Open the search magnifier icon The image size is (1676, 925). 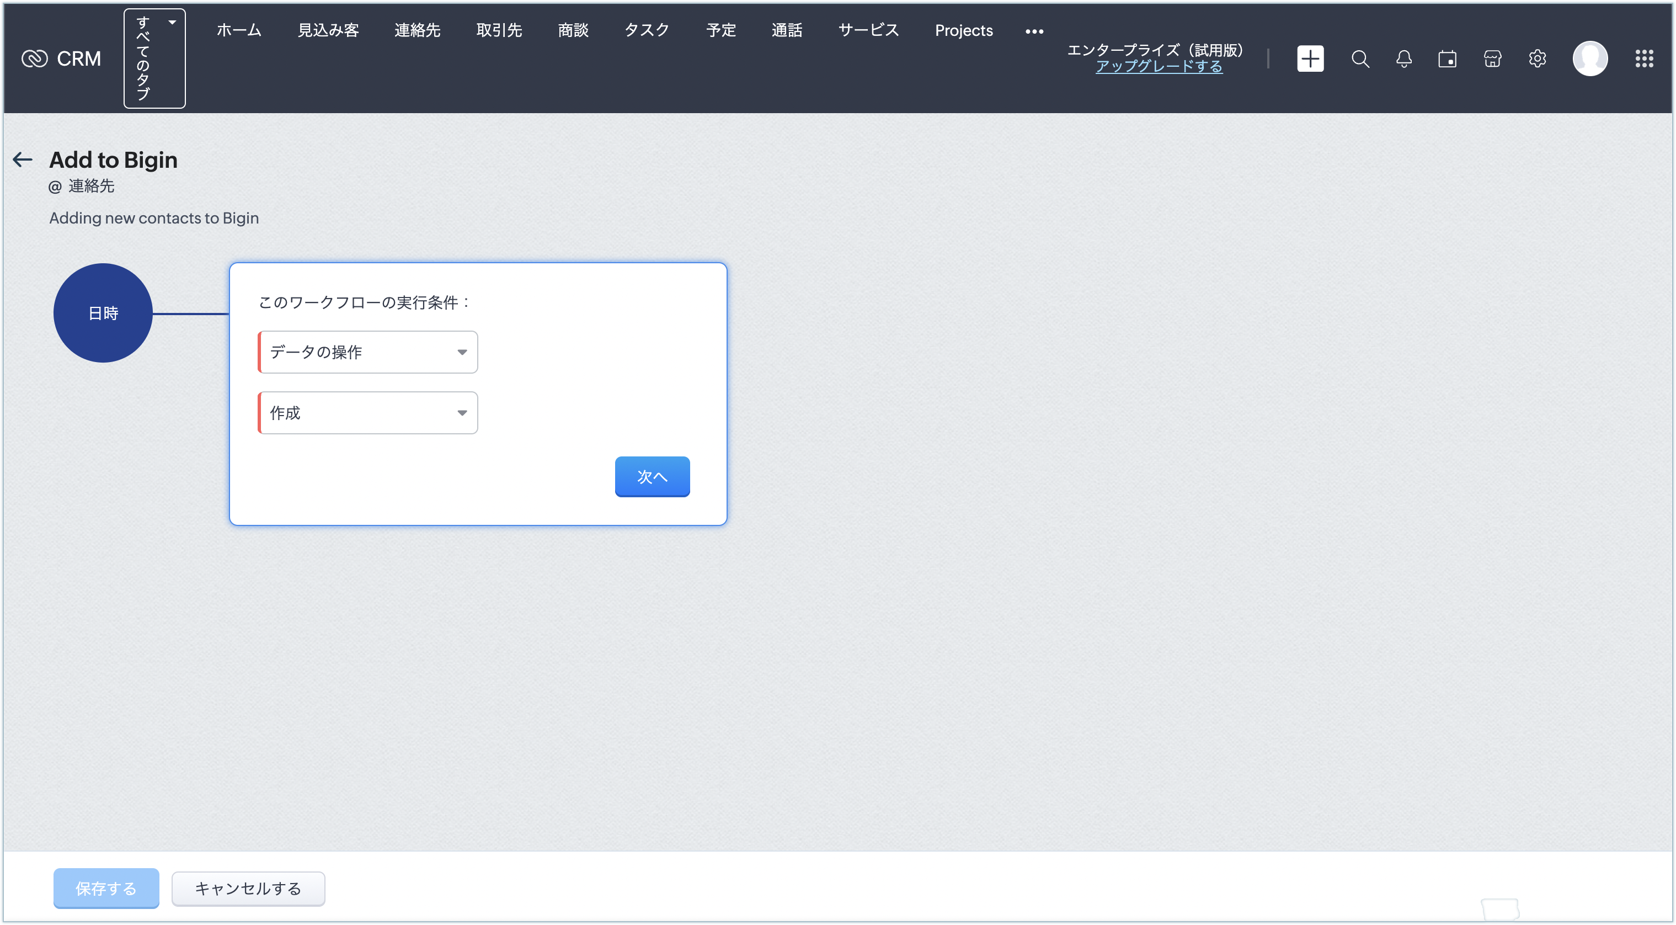coord(1360,59)
